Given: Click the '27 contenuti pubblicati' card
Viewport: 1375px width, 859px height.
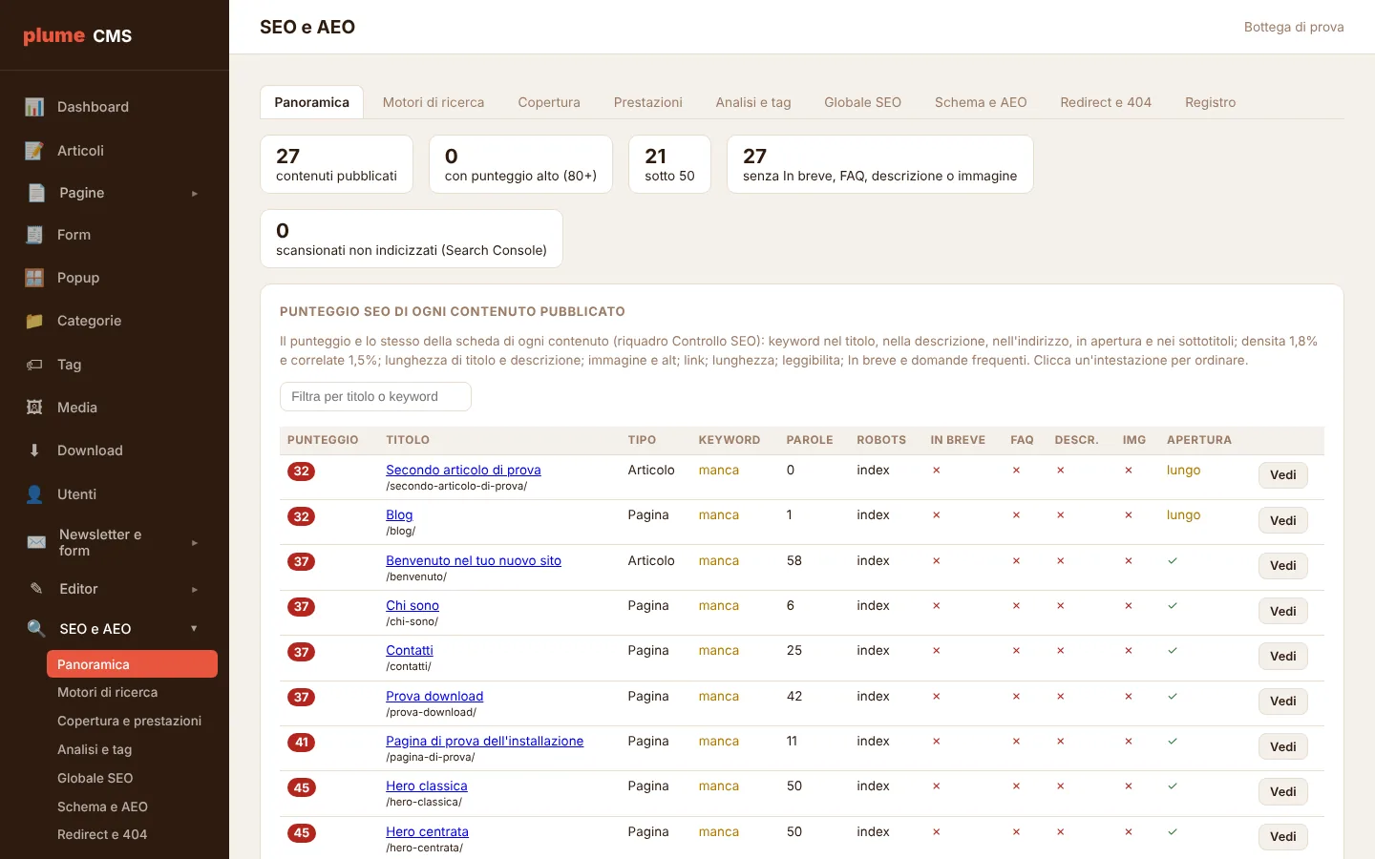Looking at the screenshot, I should 336,164.
